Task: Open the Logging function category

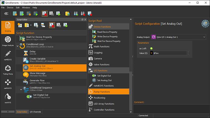Action: tap(98, 52)
